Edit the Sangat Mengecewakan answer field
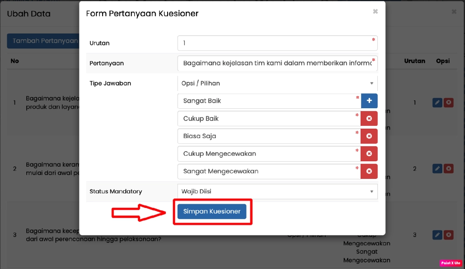This screenshot has height=269, width=465. coord(269,171)
